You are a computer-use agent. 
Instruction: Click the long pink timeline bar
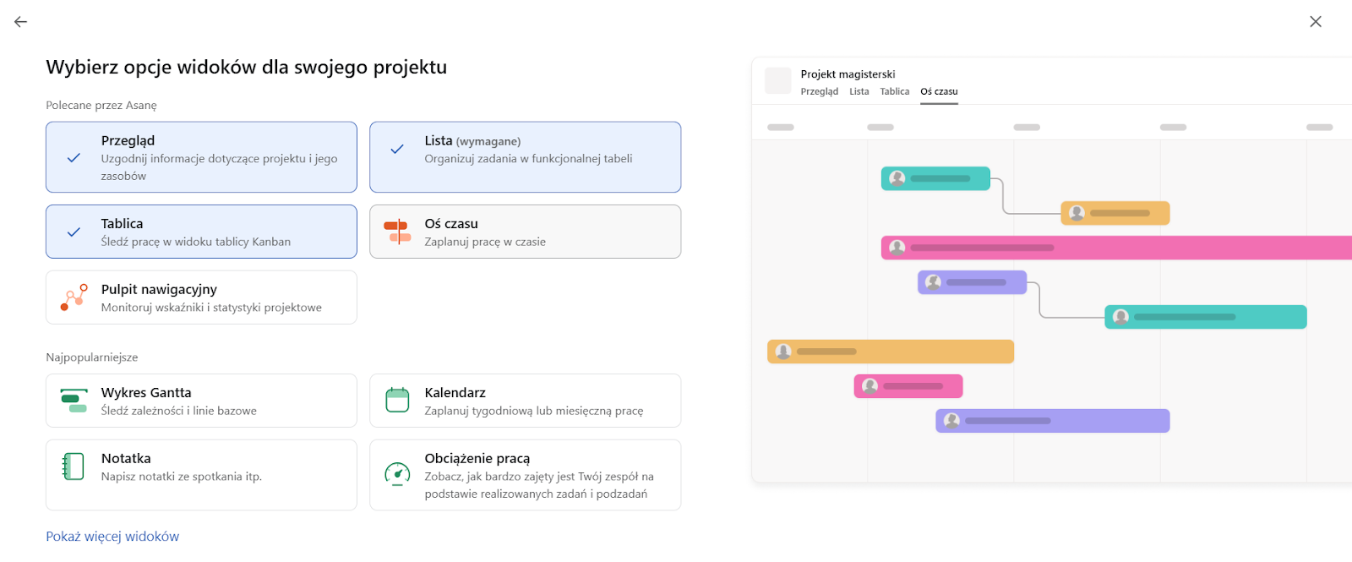1116,248
